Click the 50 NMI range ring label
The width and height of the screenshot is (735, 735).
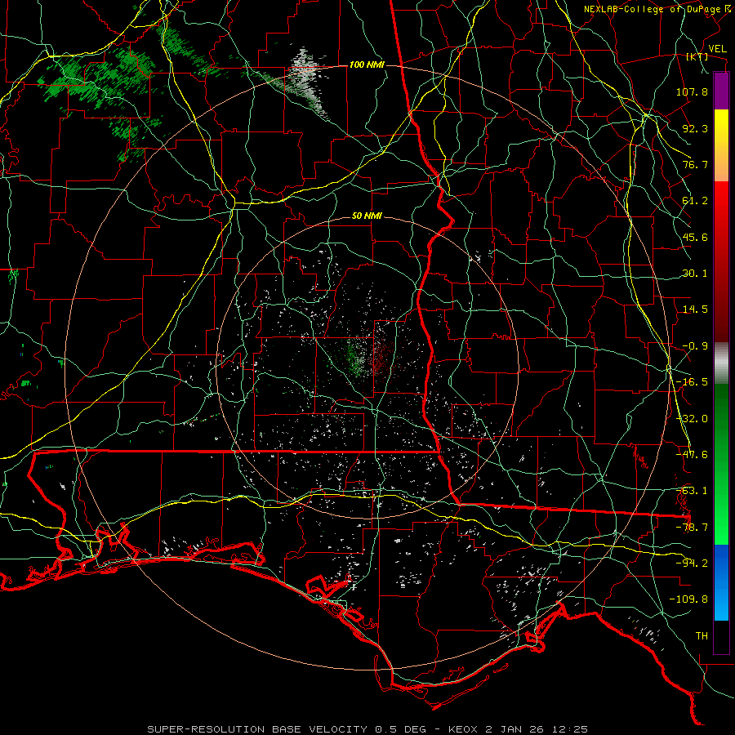pos(367,216)
